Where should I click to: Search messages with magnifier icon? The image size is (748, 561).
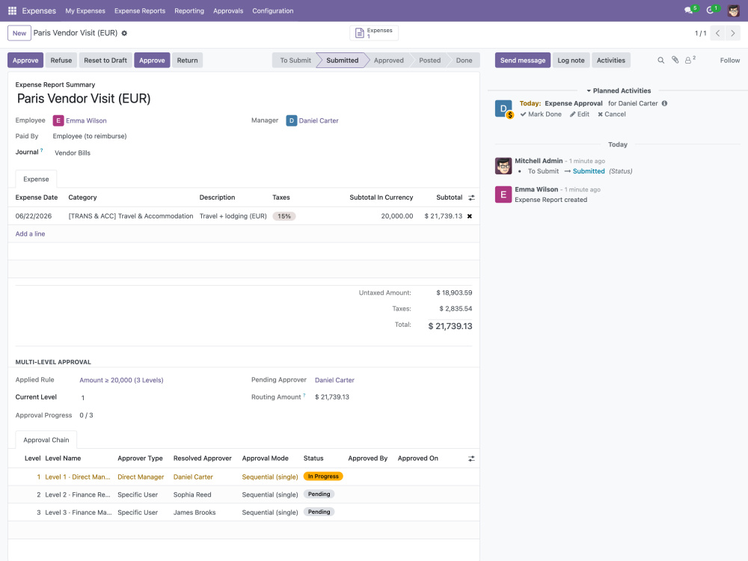pyautogui.click(x=660, y=61)
